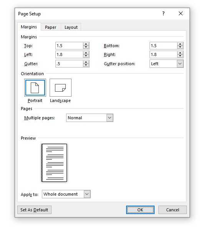Increase the Gutter value with up arrow

86,62
